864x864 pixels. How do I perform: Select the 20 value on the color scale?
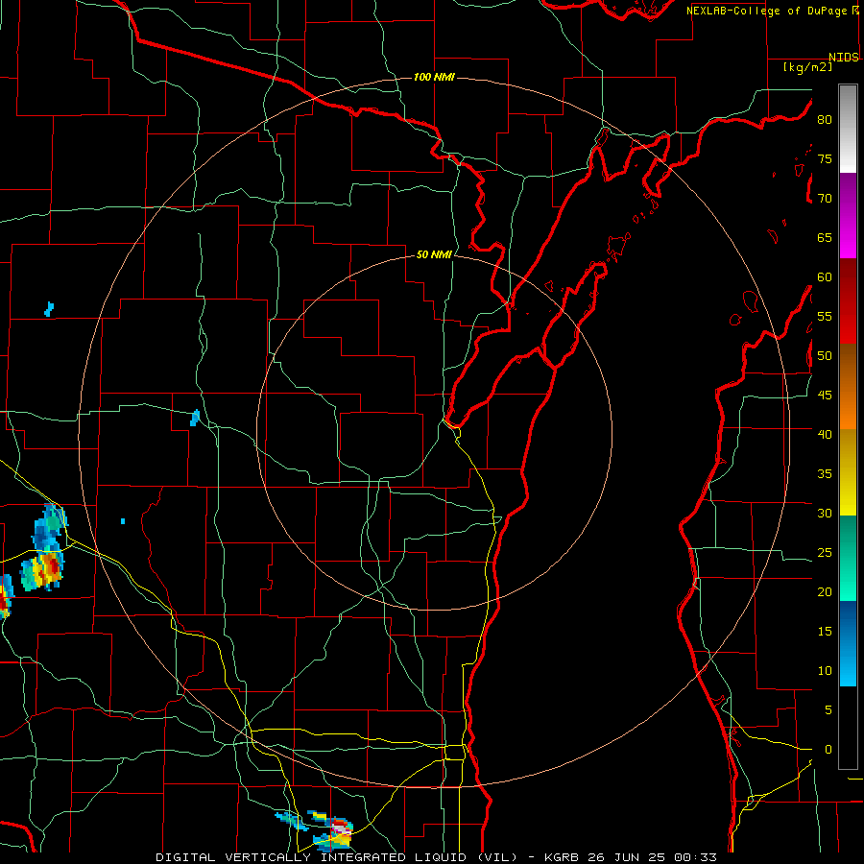coord(825,591)
